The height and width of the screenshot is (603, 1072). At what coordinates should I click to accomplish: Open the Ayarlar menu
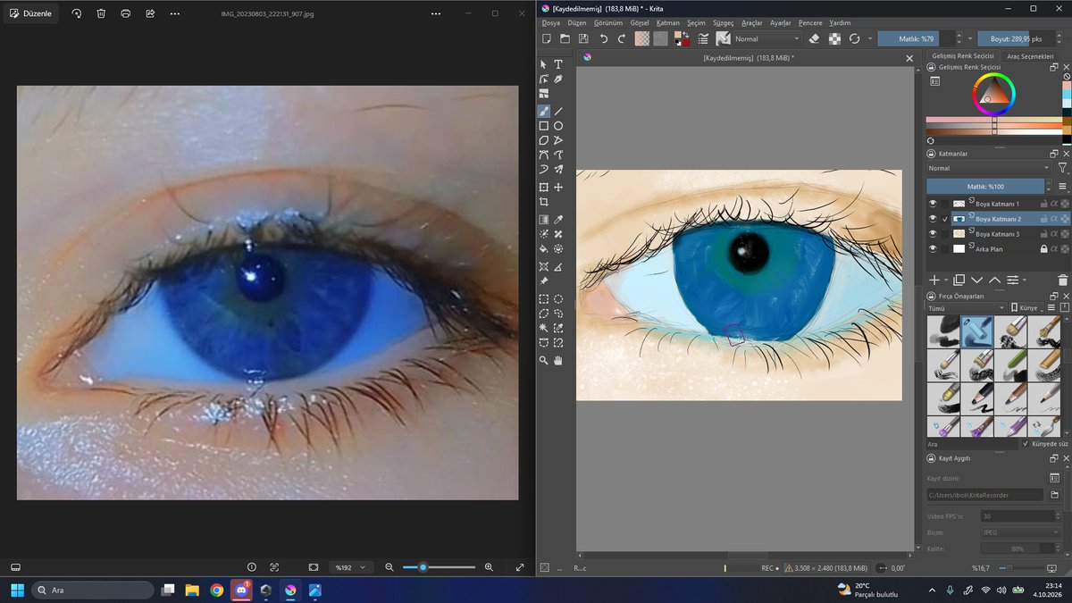780,22
